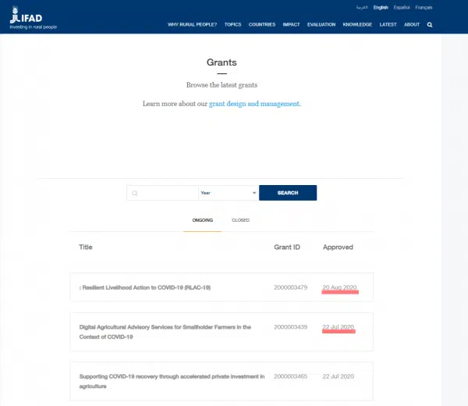Select the ONGOING tab

tap(203, 220)
